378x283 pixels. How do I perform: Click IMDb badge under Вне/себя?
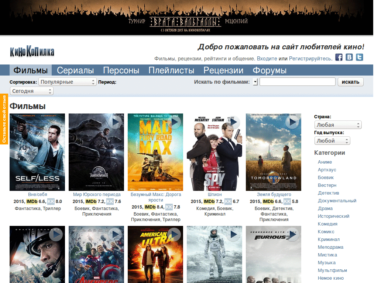pos(32,202)
